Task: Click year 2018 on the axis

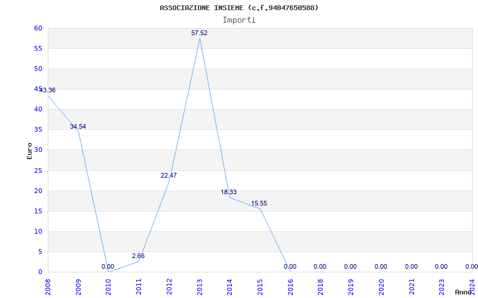Action: [x=321, y=287]
